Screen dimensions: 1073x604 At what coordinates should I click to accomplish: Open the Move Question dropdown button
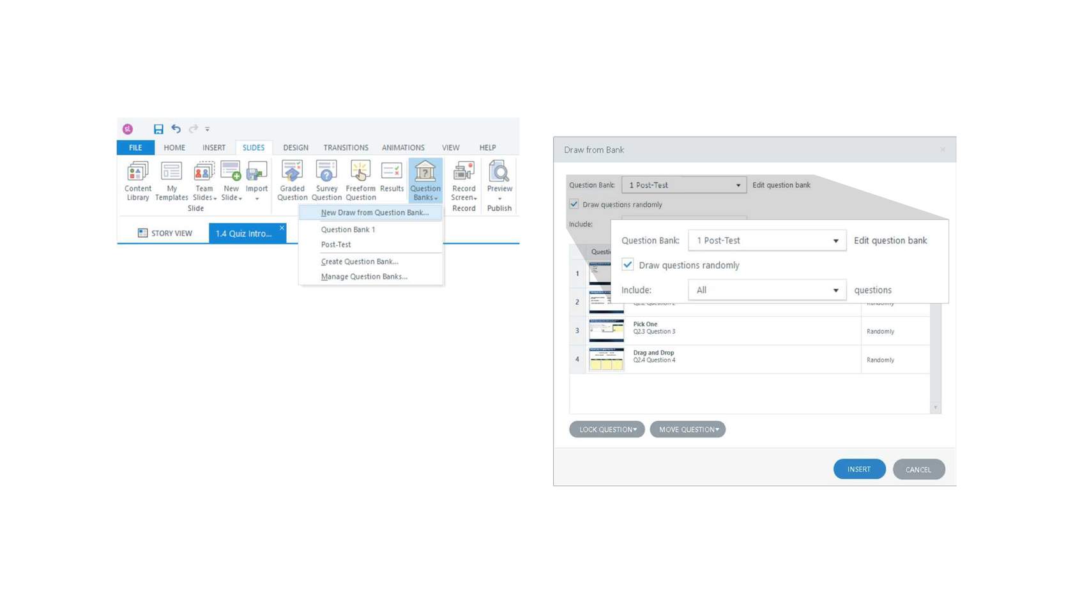687,430
